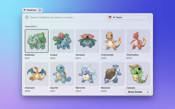Click the Pokéball icon in the type filter

pyautogui.click(x=110, y=17)
